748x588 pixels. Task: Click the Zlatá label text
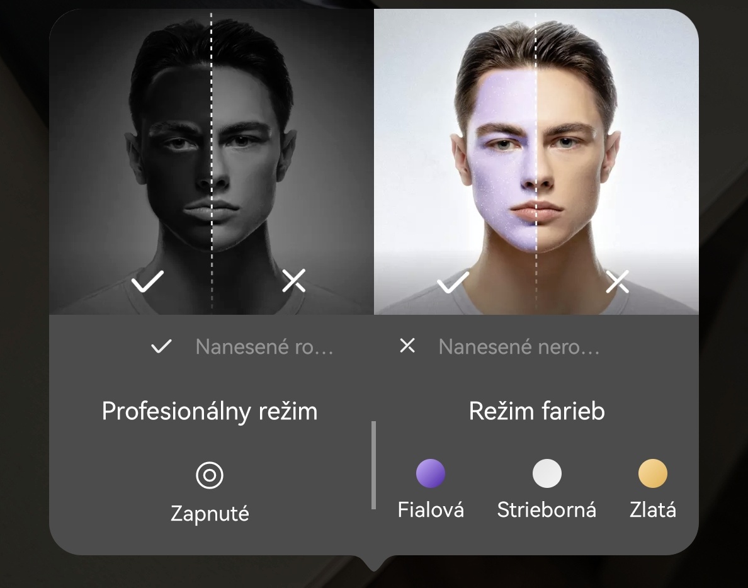(652, 510)
